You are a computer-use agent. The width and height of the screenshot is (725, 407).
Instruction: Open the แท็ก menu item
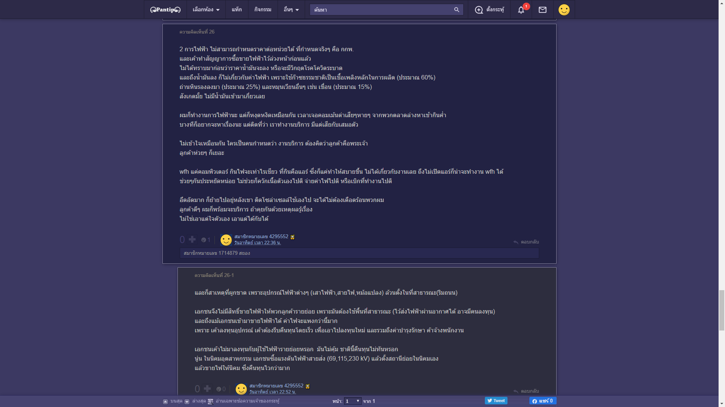pos(237,10)
